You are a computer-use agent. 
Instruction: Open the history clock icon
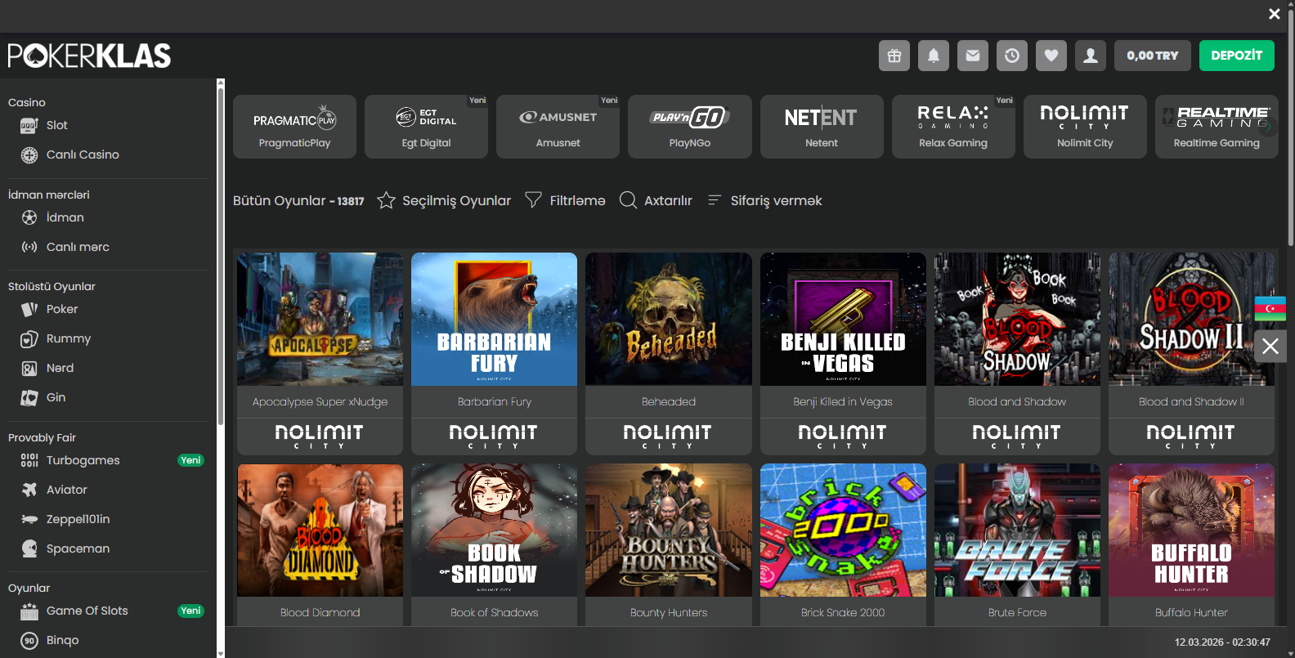point(1012,56)
